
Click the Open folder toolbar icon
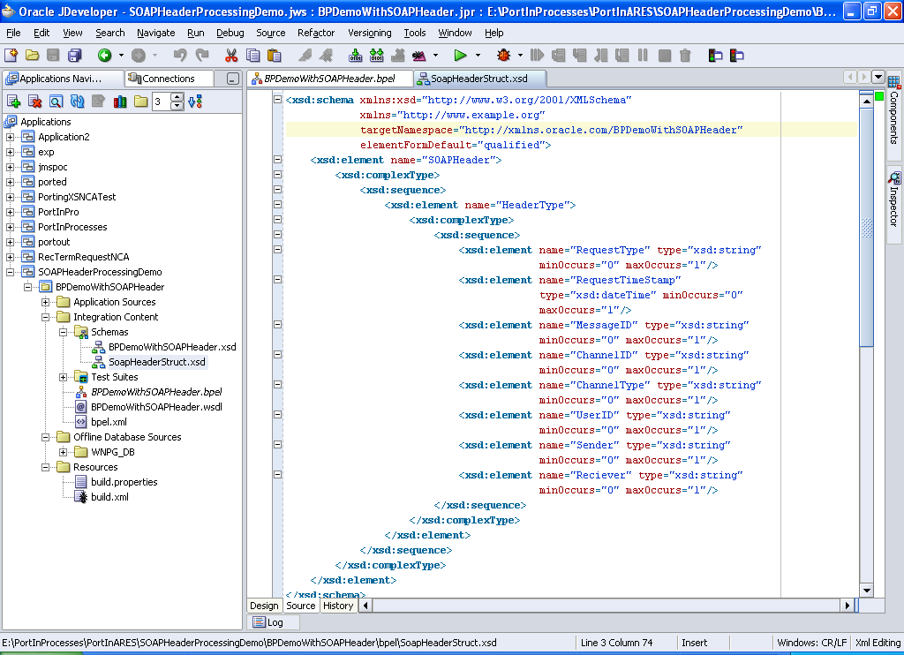click(33, 56)
